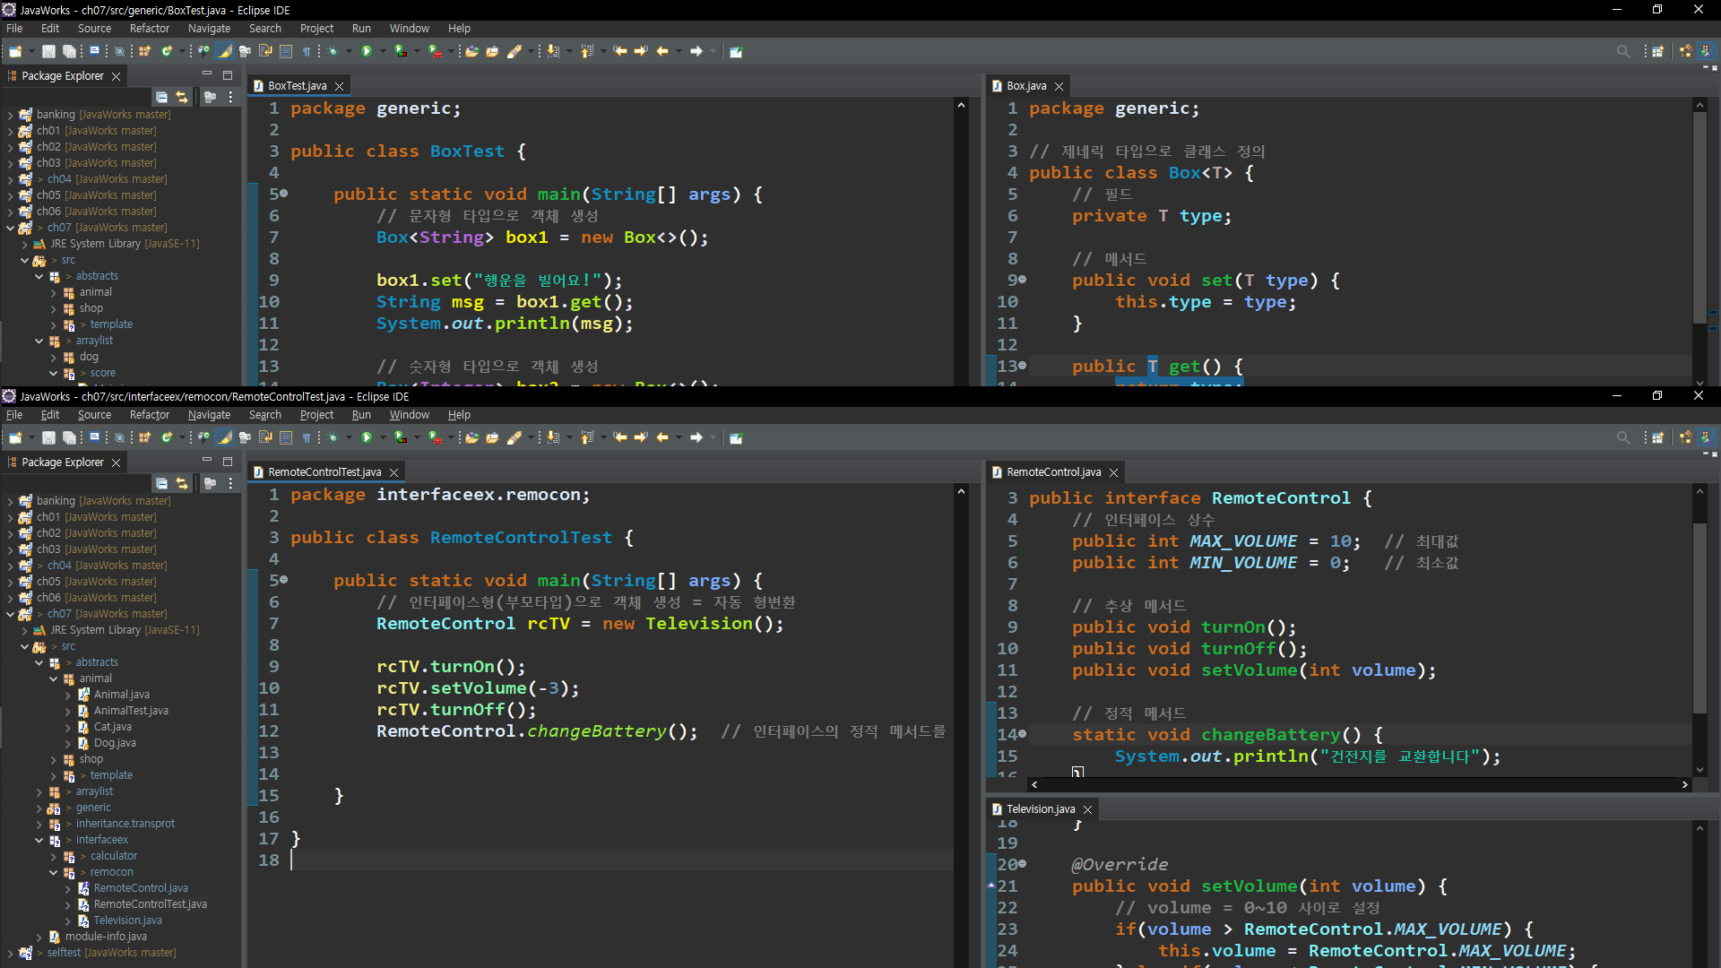
Task: Toggle Mark Occurrences in lower window toolbar
Action: pyautogui.click(x=225, y=438)
